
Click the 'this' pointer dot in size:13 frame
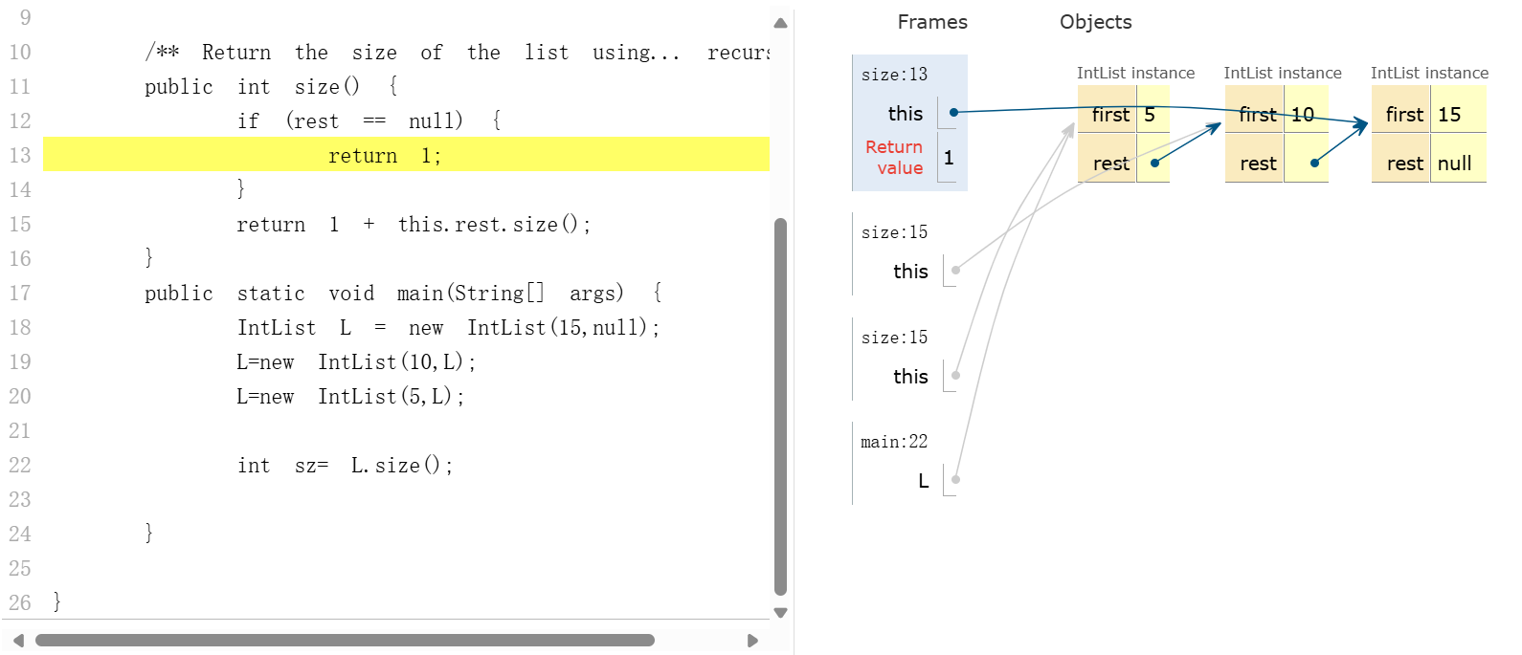pos(953,113)
